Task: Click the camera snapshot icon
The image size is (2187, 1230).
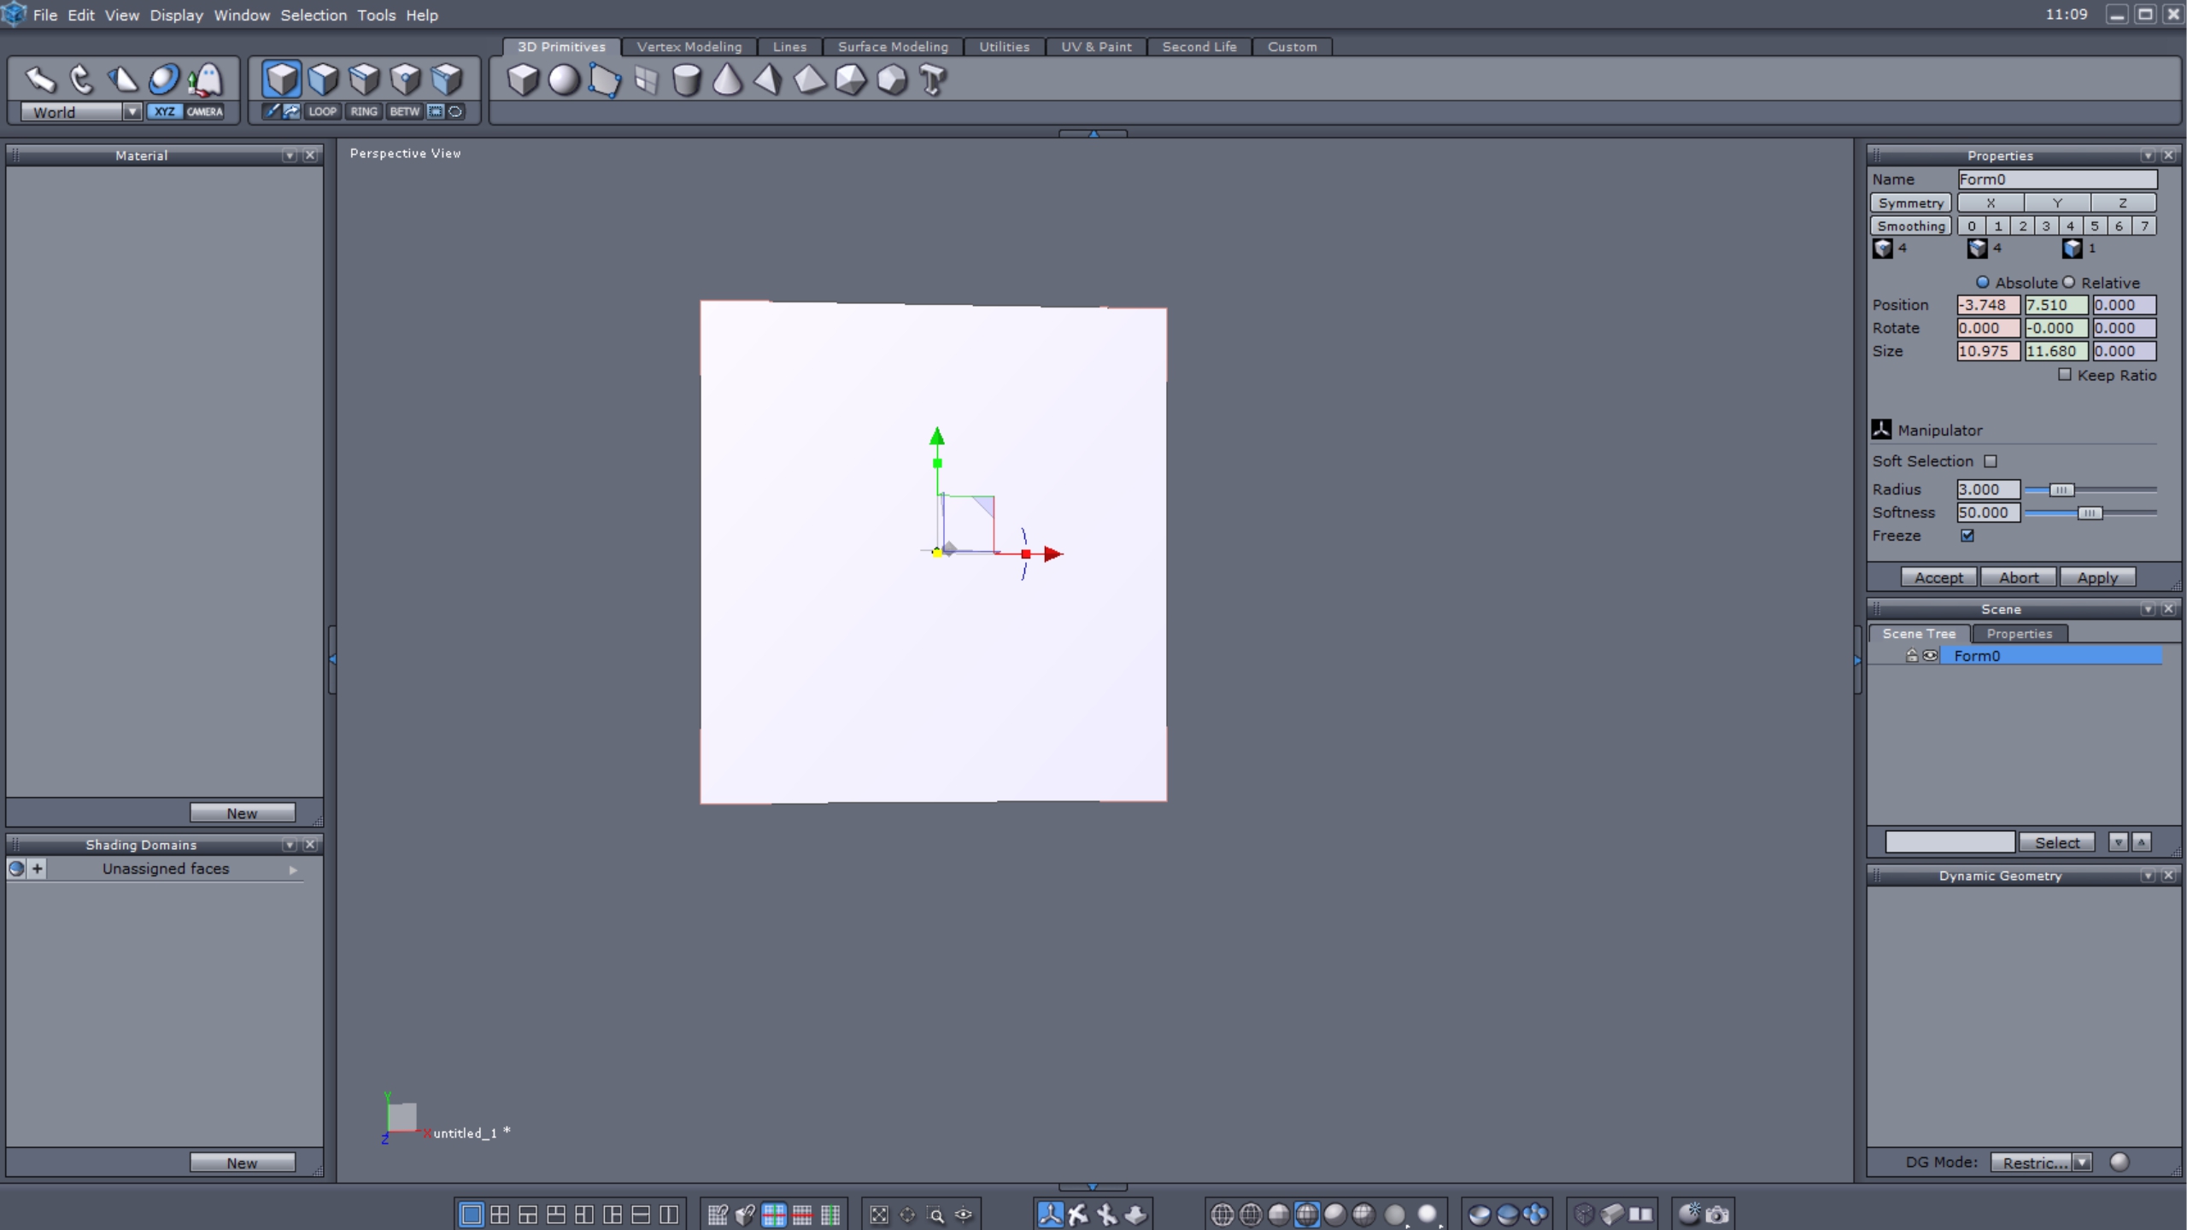Action: click(x=1718, y=1214)
